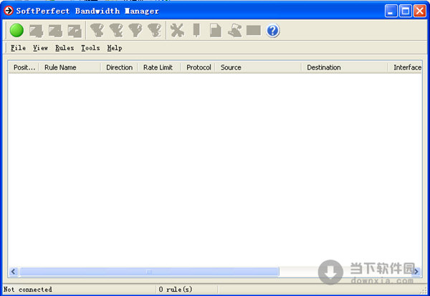Image resolution: width=430 pixels, height=296 pixels.
Task: Click the green Connect circle button
Action: coord(16,30)
